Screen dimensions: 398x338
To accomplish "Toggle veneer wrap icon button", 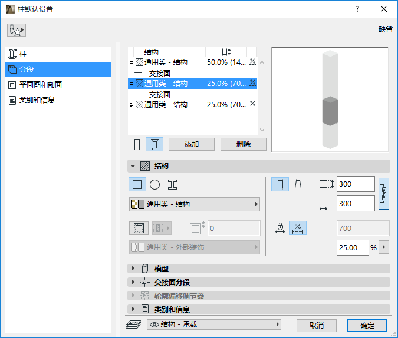I will [139, 228].
